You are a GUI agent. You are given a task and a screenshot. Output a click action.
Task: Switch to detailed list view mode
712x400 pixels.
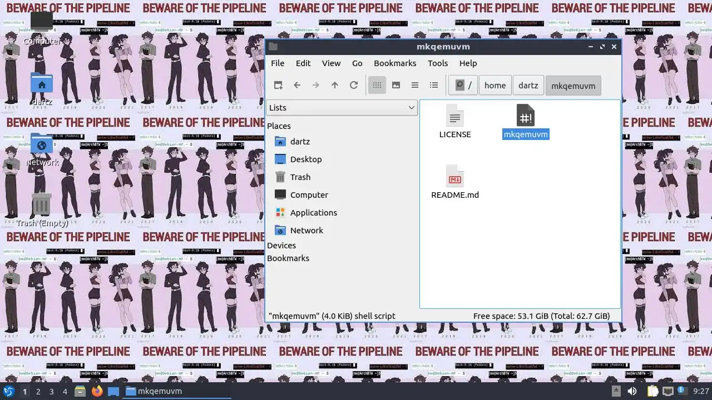[x=434, y=85]
